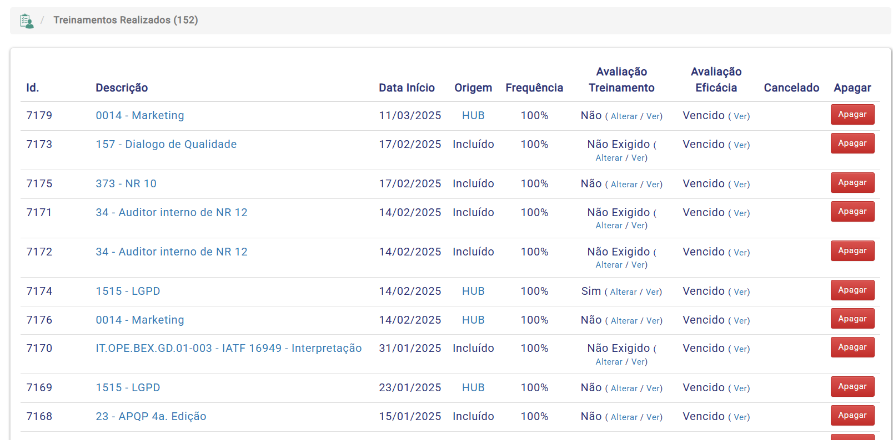The width and height of the screenshot is (893, 440).
Task: Click the Cancelado column header
Action: pos(791,88)
